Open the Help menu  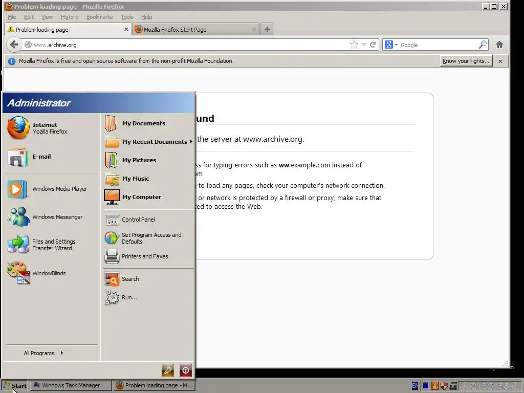pos(146,17)
